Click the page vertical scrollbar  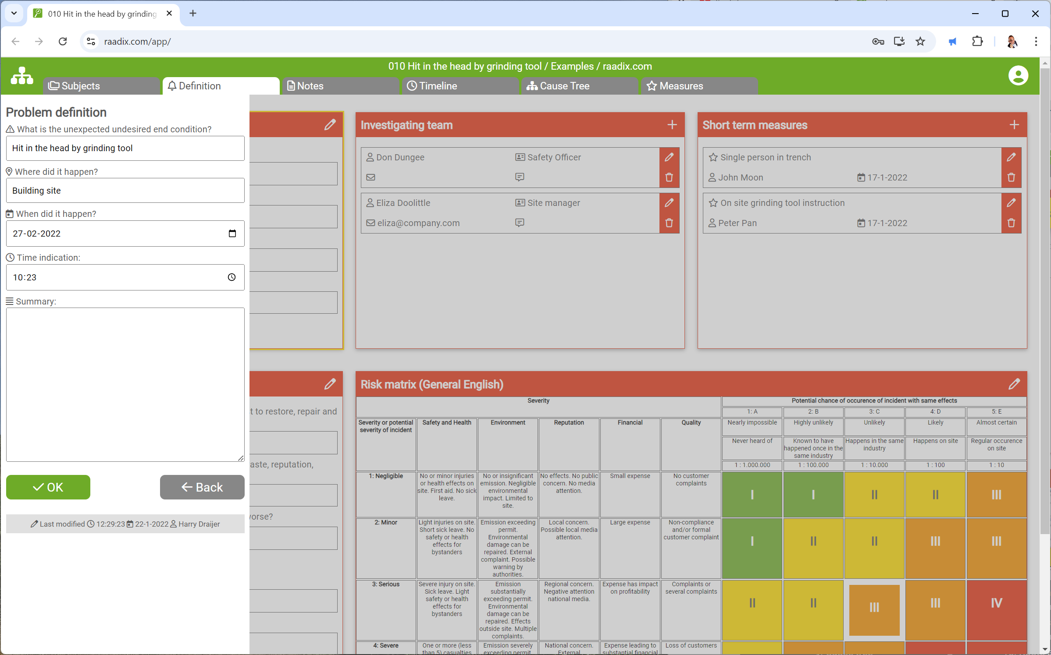click(1045, 302)
